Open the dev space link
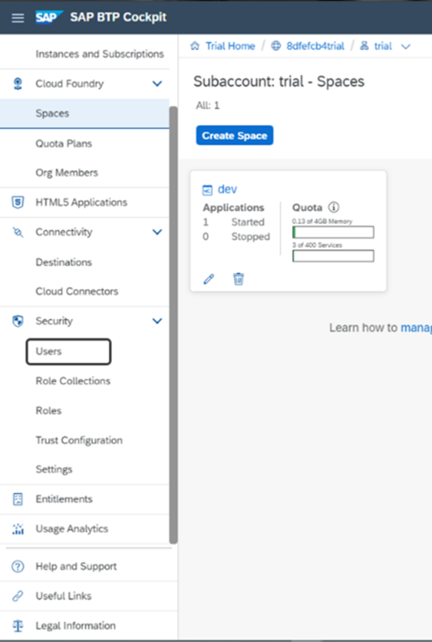The height and width of the screenshot is (642, 432). coord(227,189)
